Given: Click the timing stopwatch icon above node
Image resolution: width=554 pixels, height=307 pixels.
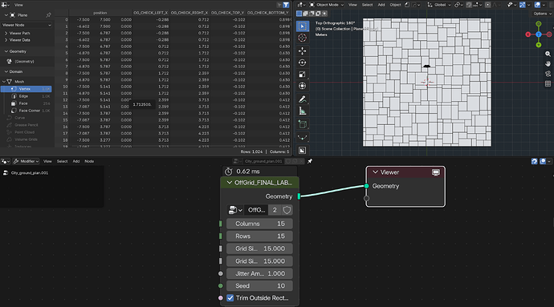Looking at the screenshot, I should coord(229,172).
